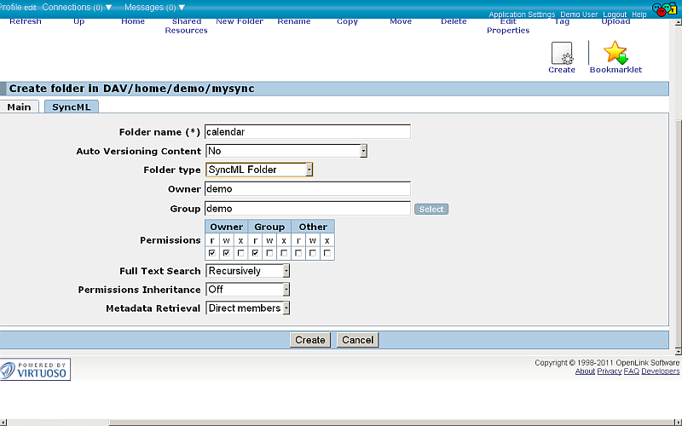Image resolution: width=682 pixels, height=426 pixels.
Task: Expand the Full Text Search dropdown
Action: point(248,271)
